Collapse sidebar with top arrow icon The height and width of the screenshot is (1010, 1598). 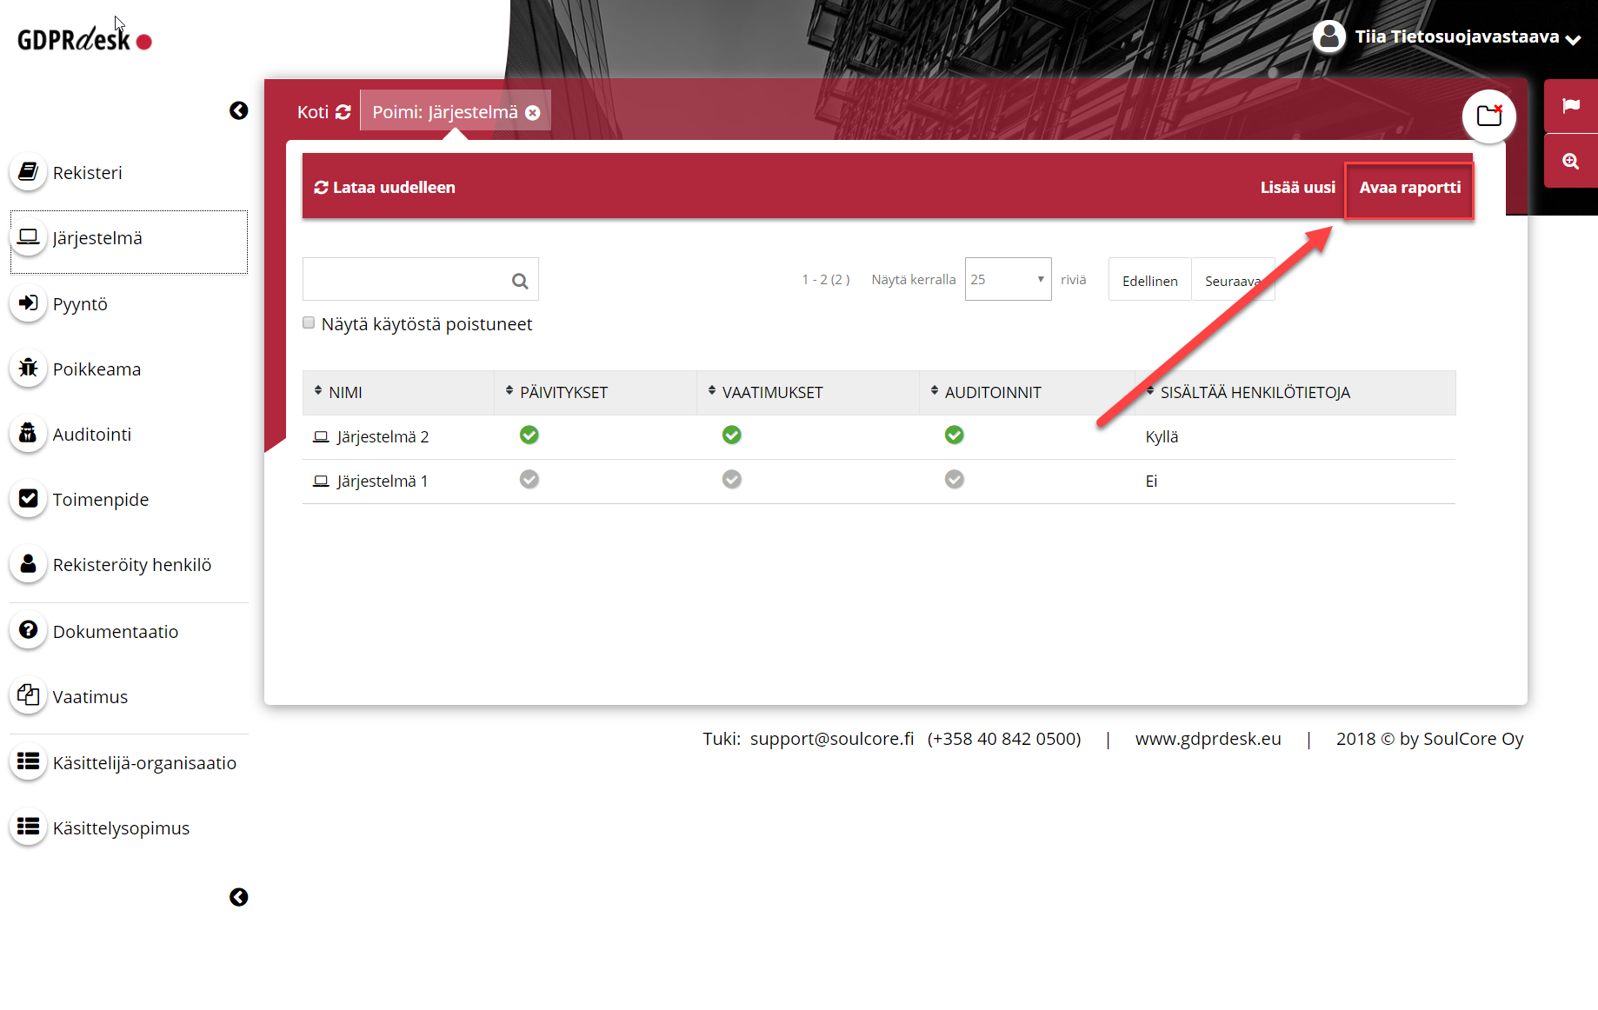tap(238, 110)
